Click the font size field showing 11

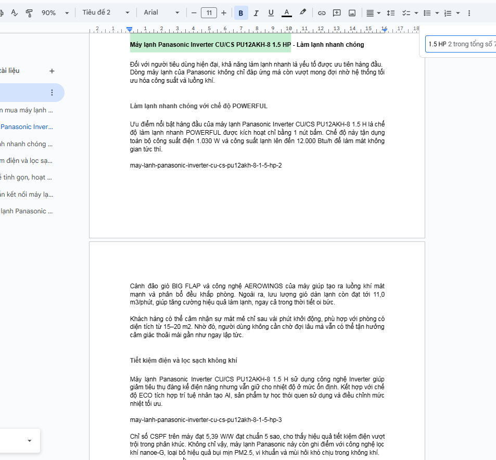click(x=209, y=13)
